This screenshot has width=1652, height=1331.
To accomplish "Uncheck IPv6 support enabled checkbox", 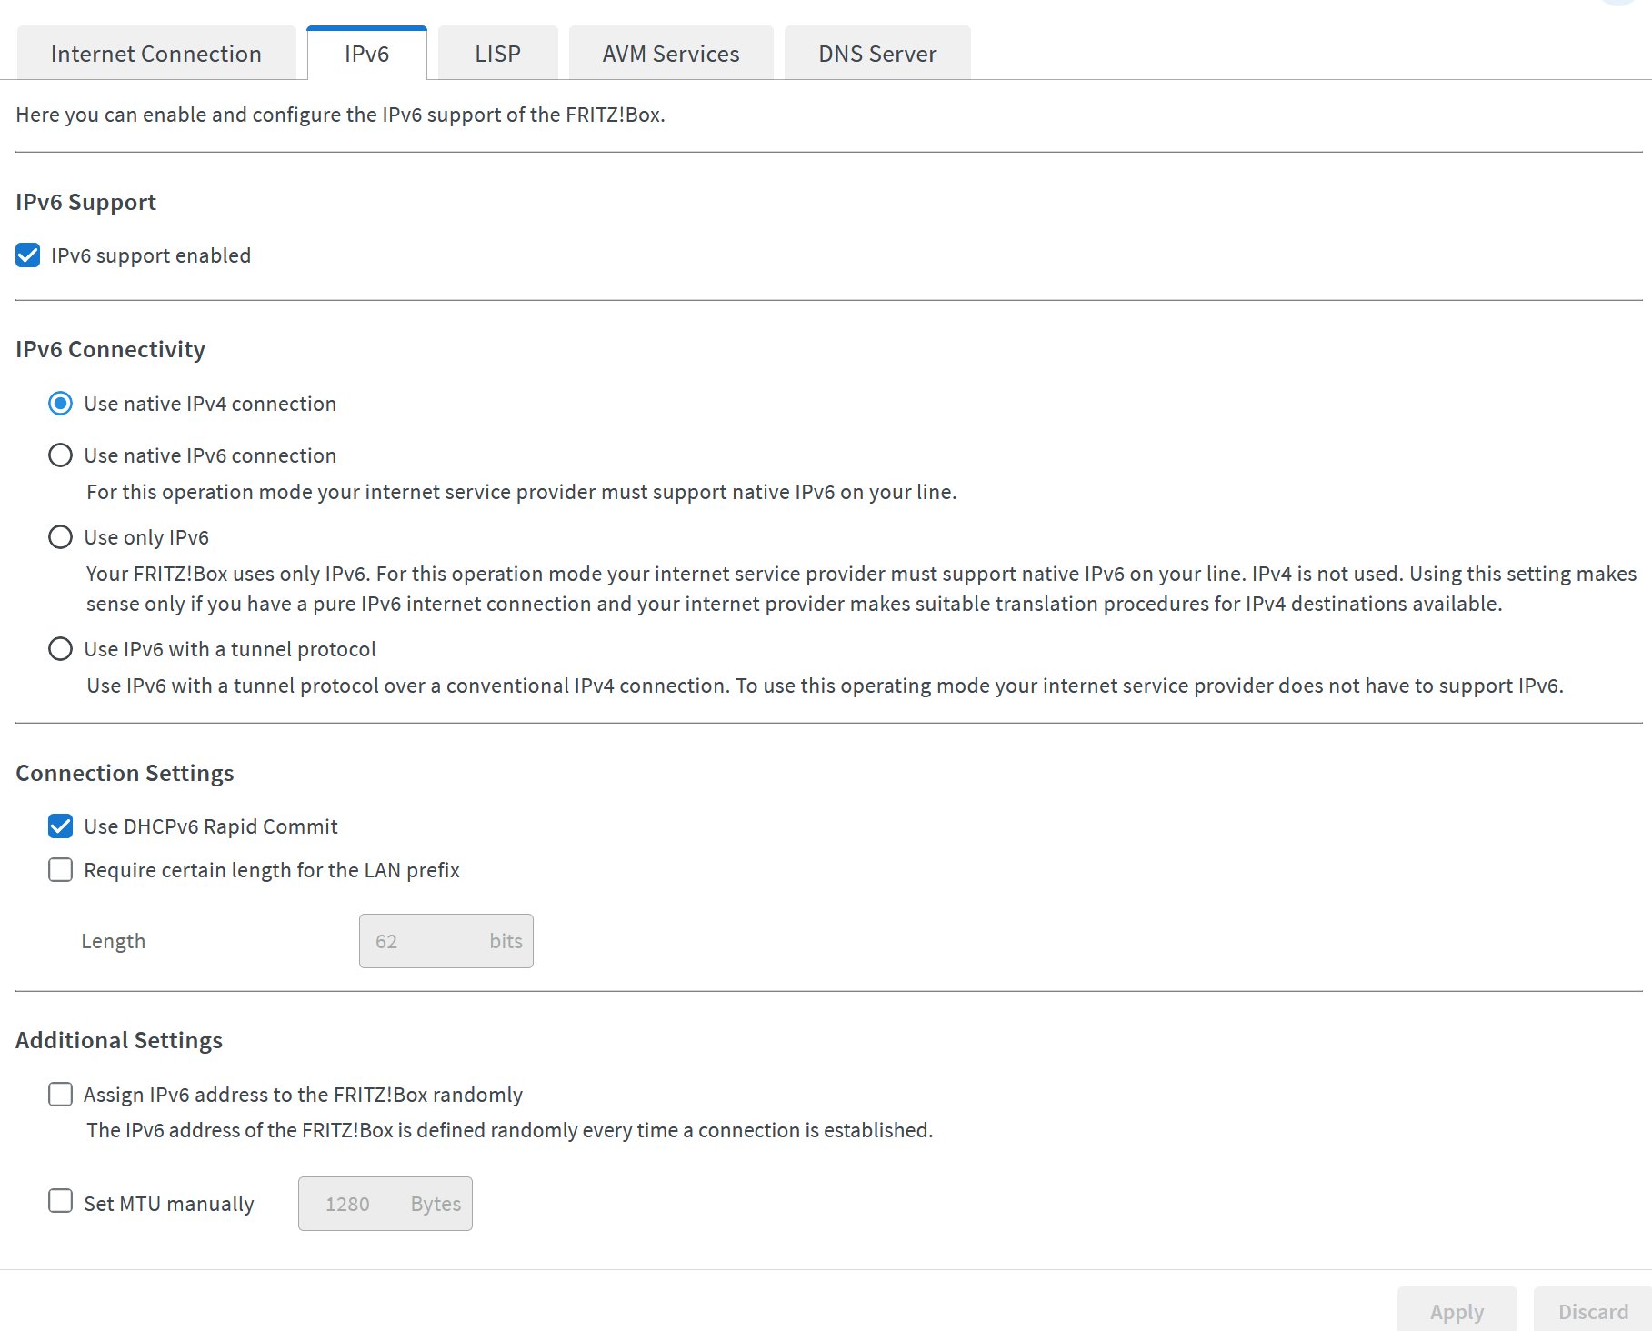I will (28, 255).
